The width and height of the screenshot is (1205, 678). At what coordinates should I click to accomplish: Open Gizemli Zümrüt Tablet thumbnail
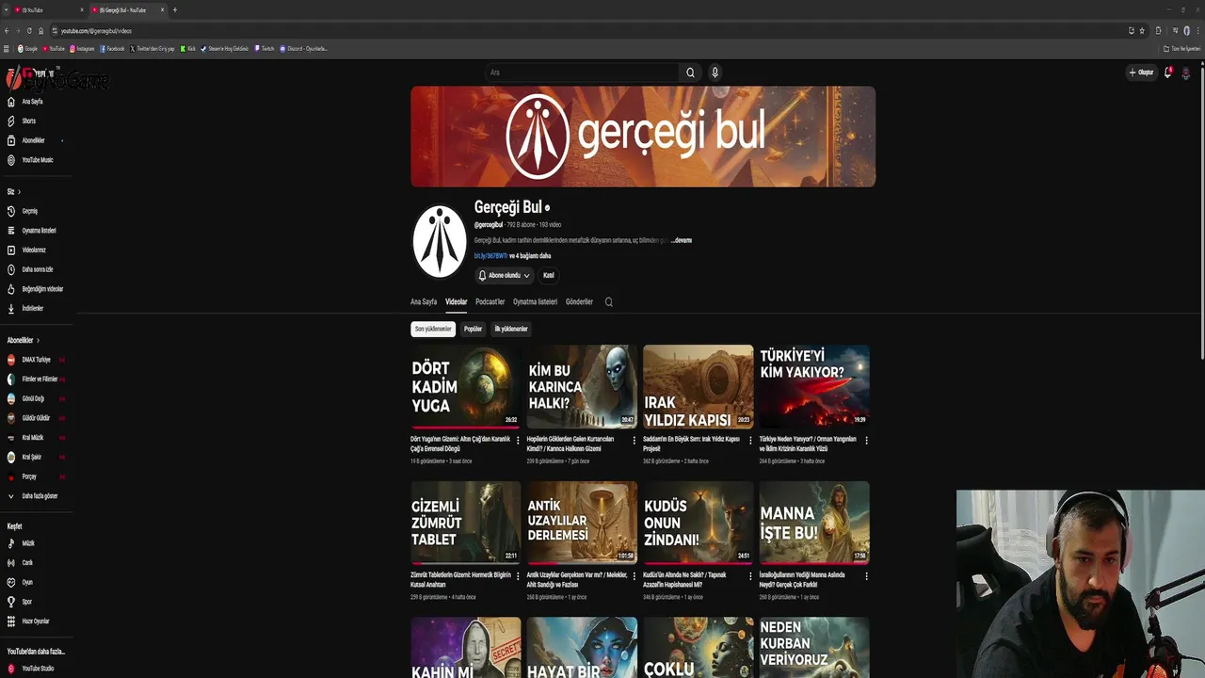coord(465,523)
